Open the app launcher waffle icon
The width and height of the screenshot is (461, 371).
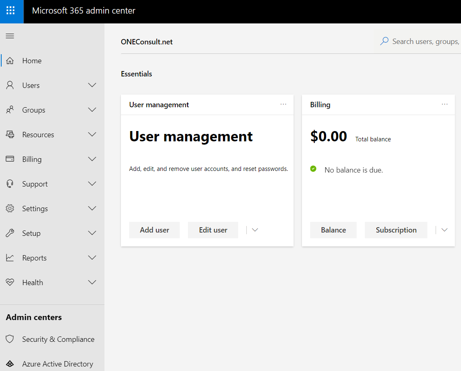coord(11,11)
